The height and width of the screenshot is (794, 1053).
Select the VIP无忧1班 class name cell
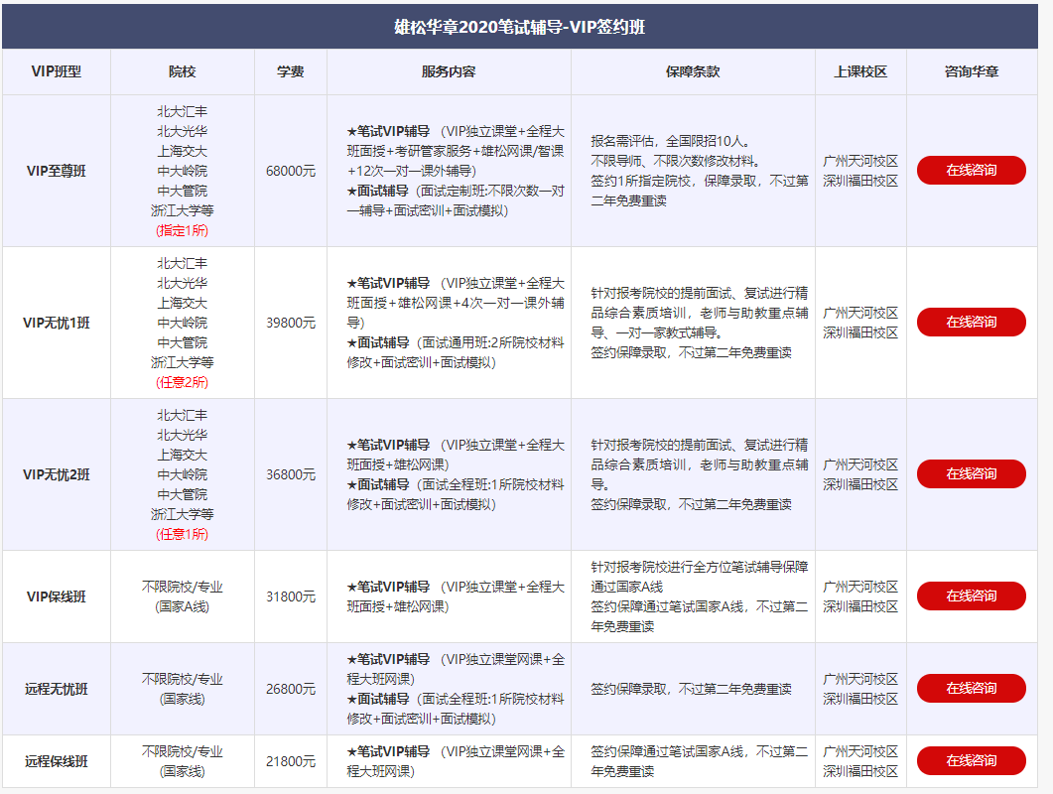[57, 323]
